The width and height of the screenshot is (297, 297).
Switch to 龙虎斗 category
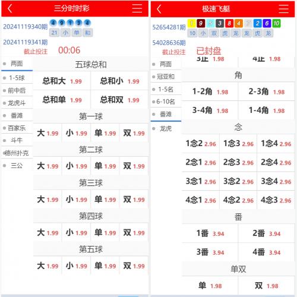[x=17, y=103]
